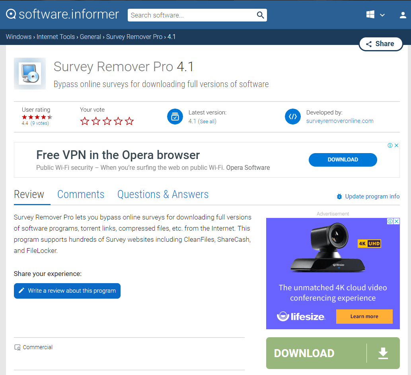The image size is (411, 375).
Task: Open the surveyremoveronline.com developer link
Action: pos(340,121)
